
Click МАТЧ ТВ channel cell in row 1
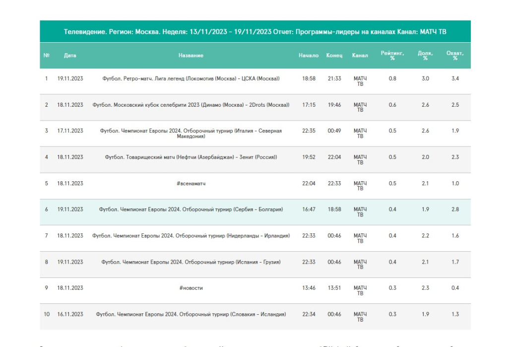pos(360,81)
